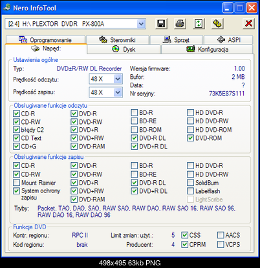The height and width of the screenshot is (268, 260).
Task: Select the PLEXTOR DVDR PX-800A drive field
Action: click(75, 24)
